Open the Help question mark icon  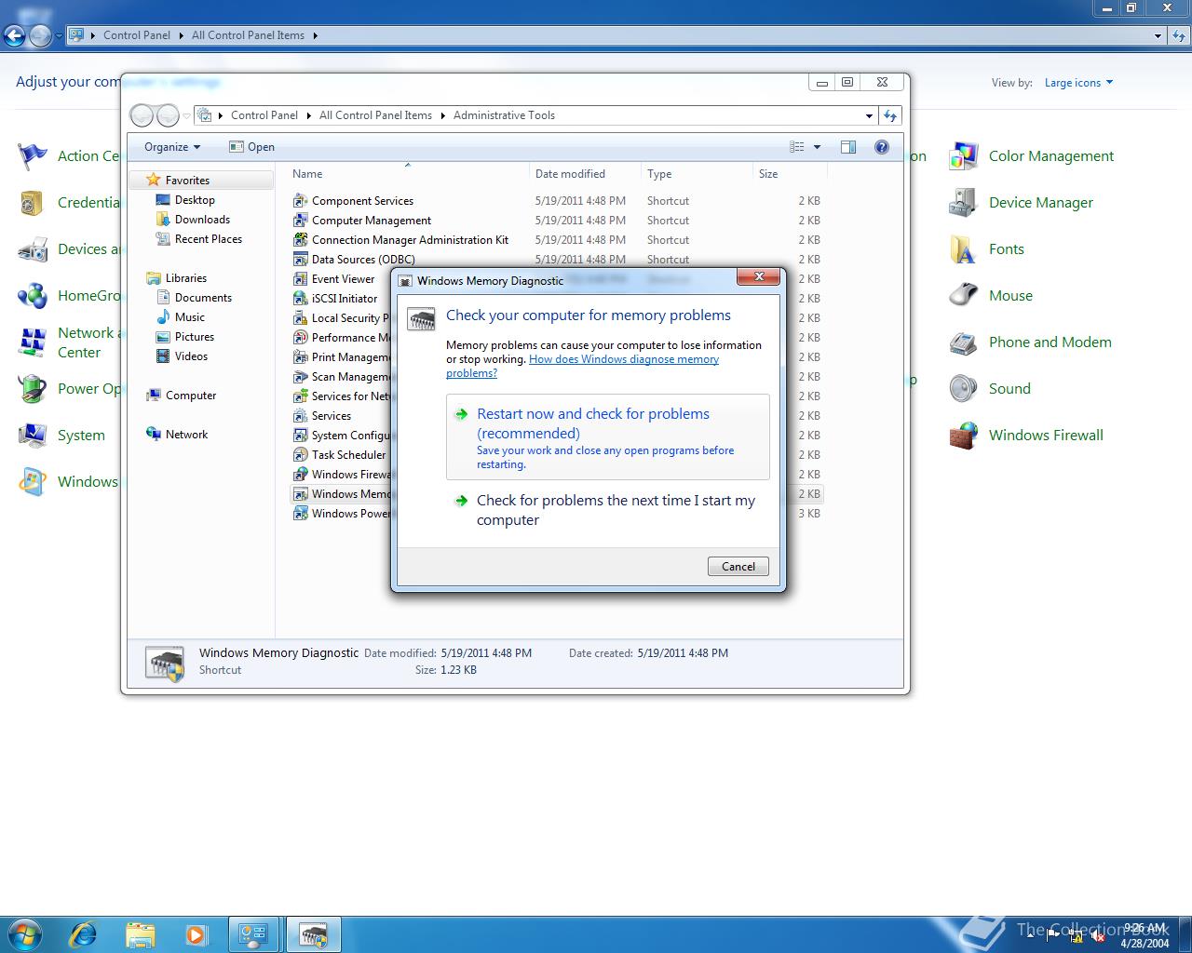(x=881, y=147)
